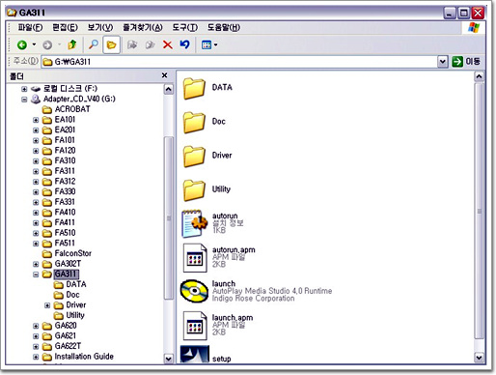Collapse the GA311 tree node
The height and width of the screenshot is (375, 496).
coord(36,274)
